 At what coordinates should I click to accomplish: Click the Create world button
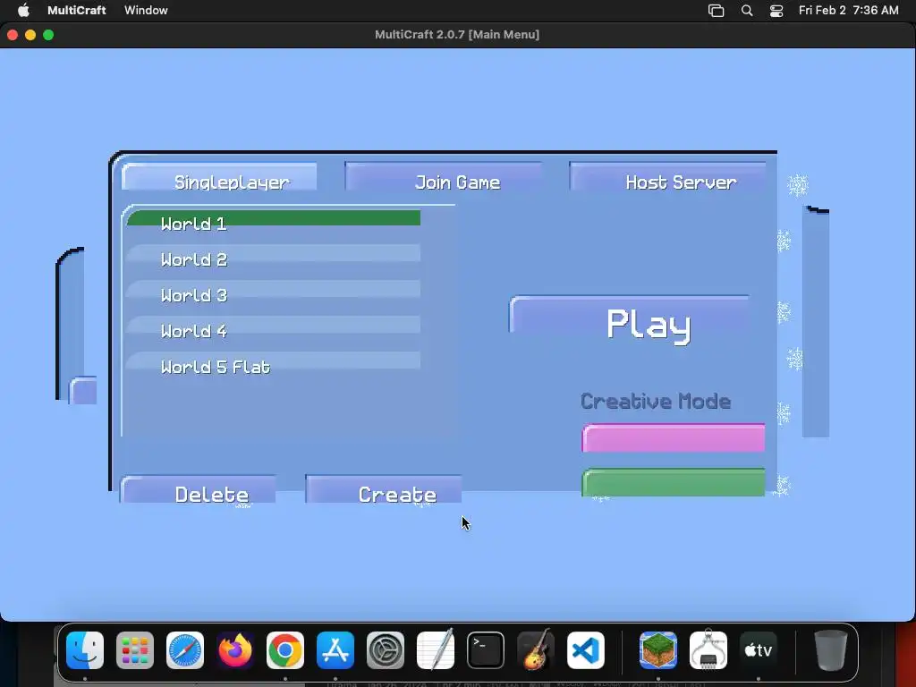(x=384, y=489)
